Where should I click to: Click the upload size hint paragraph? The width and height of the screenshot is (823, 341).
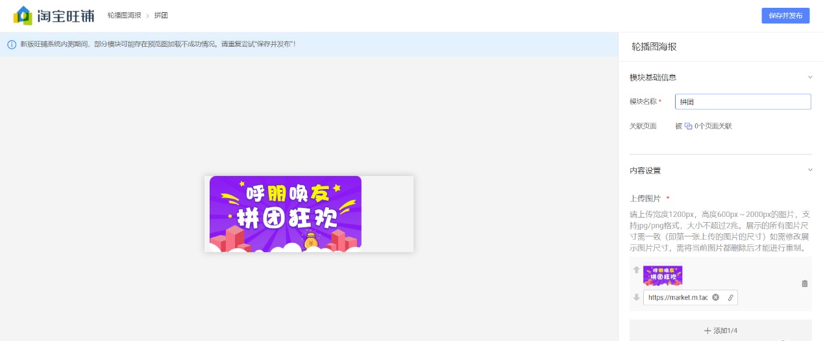719,231
